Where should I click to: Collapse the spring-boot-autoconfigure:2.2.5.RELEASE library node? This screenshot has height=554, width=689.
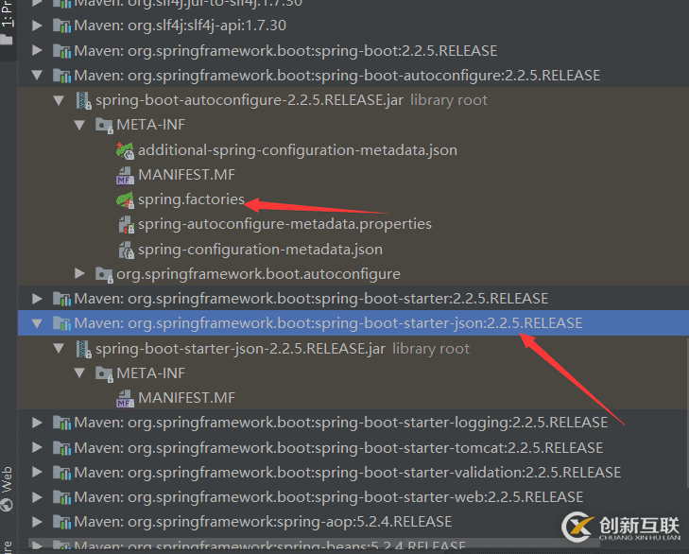click(x=38, y=76)
